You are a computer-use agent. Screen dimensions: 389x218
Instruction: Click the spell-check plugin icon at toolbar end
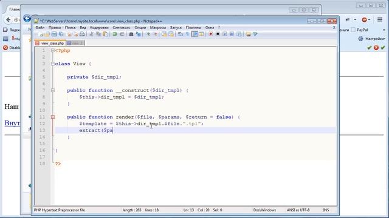(x=255, y=34)
